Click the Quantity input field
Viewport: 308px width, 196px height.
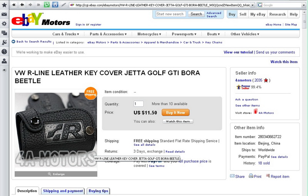pos(139,104)
